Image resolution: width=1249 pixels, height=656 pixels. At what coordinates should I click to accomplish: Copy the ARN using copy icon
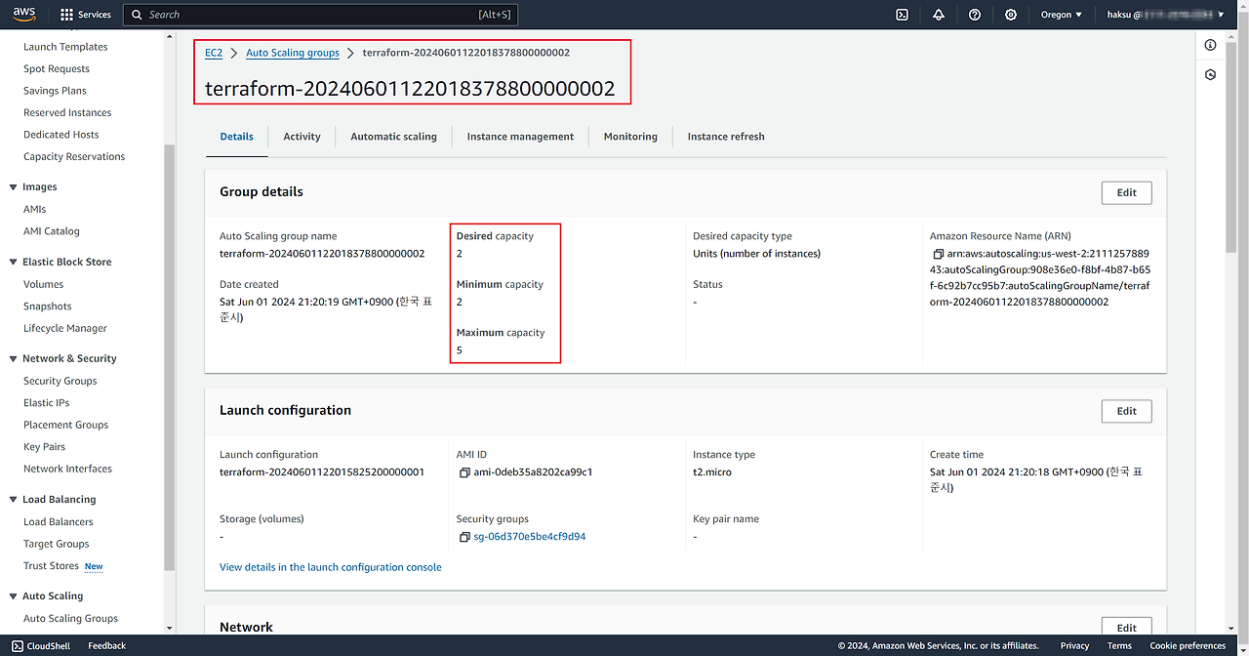tap(939, 254)
